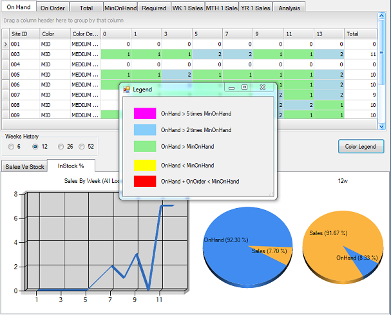Screen dimensions: 391x315
Task: Click the Sales By Week chart title
Action: coord(91,181)
